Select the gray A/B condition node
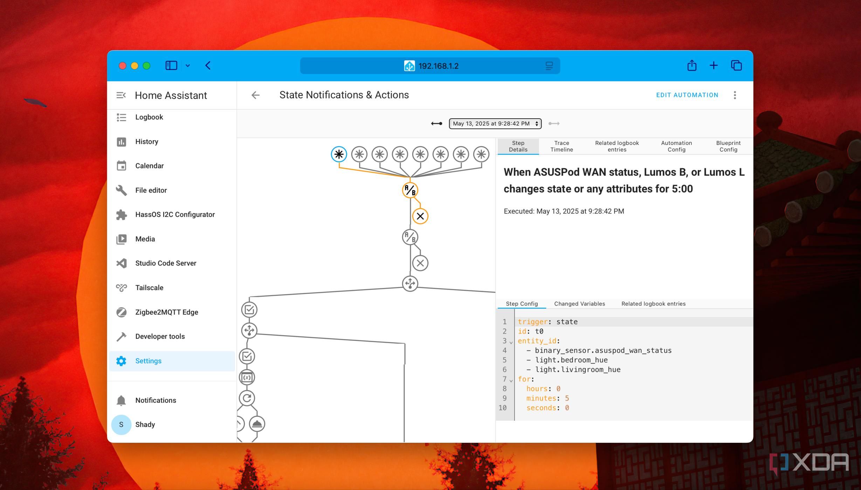Screen dimensions: 861x490 pyautogui.click(x=410, y=237)
